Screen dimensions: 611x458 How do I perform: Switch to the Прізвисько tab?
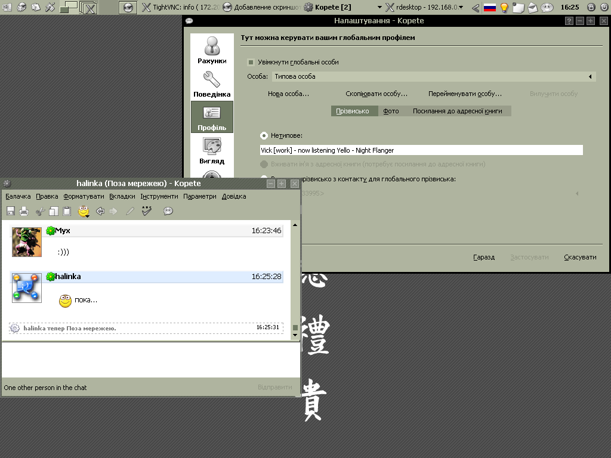tap(354, 111)
